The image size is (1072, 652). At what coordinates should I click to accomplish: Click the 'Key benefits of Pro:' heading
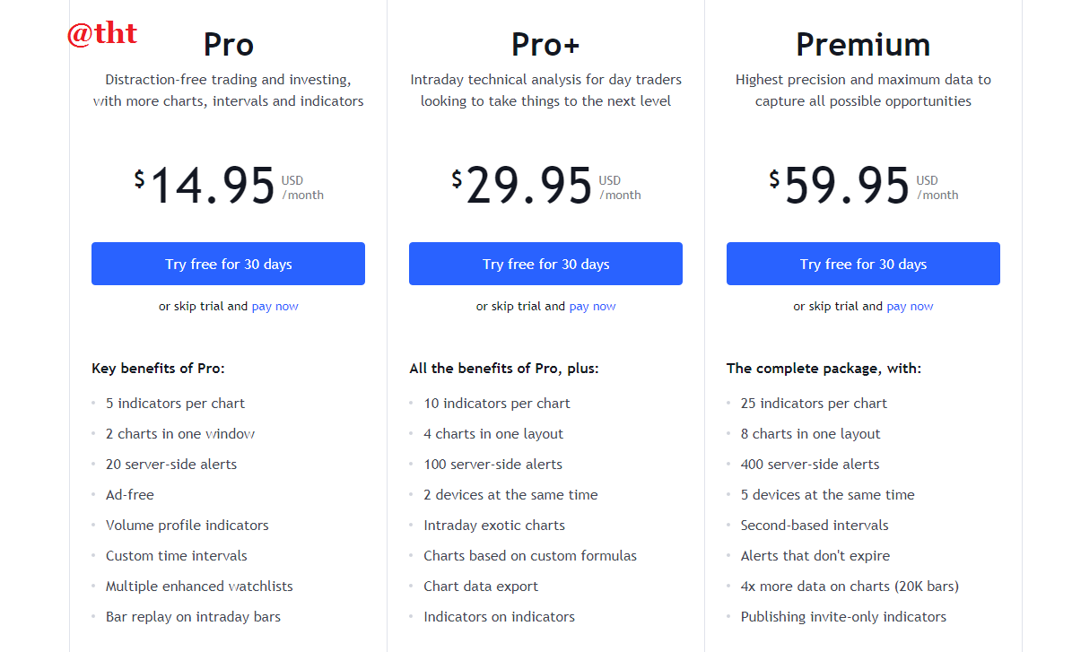(x=158, y=369)
